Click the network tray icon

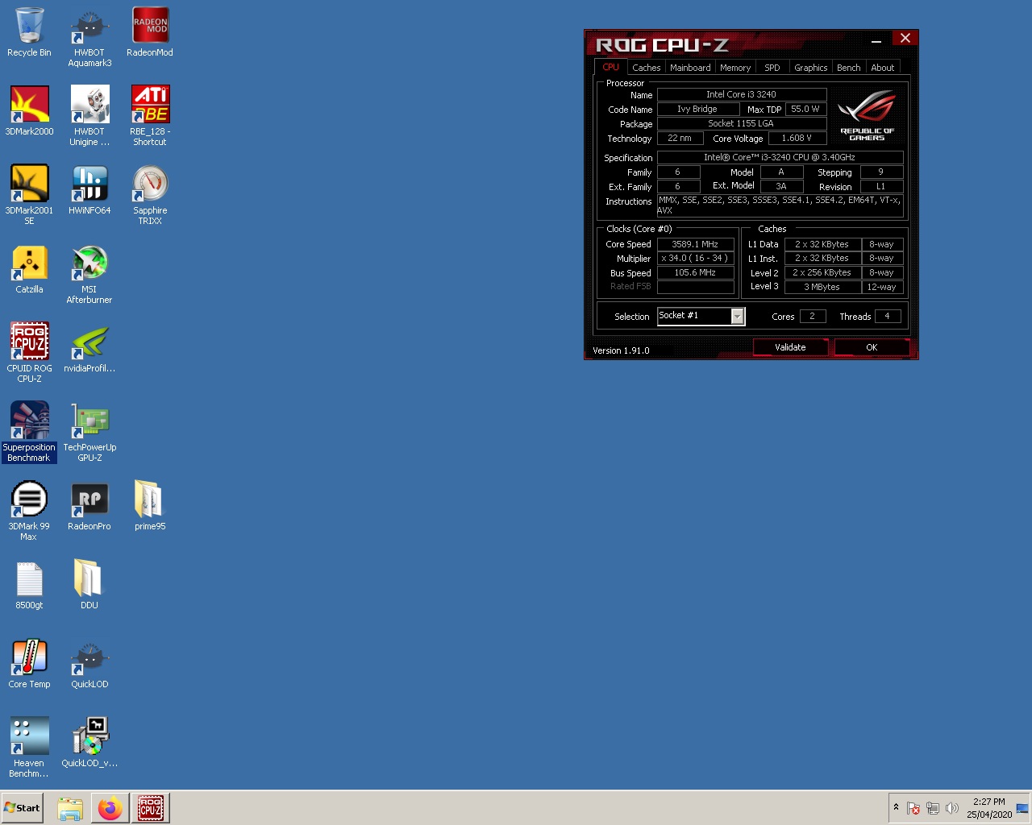click(933, 808)
